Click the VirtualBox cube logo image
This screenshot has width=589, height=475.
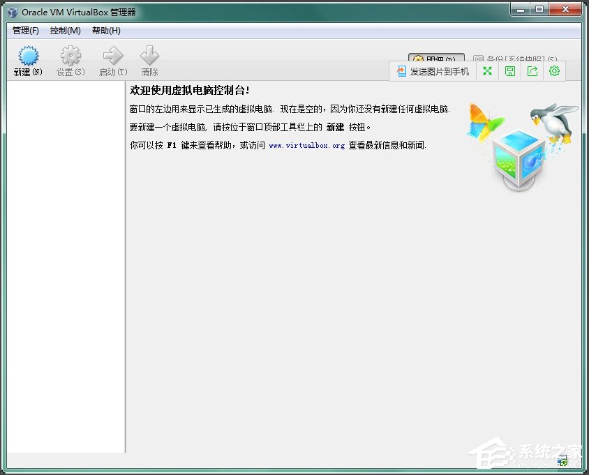pyautogui.click(x=519, y=160)
